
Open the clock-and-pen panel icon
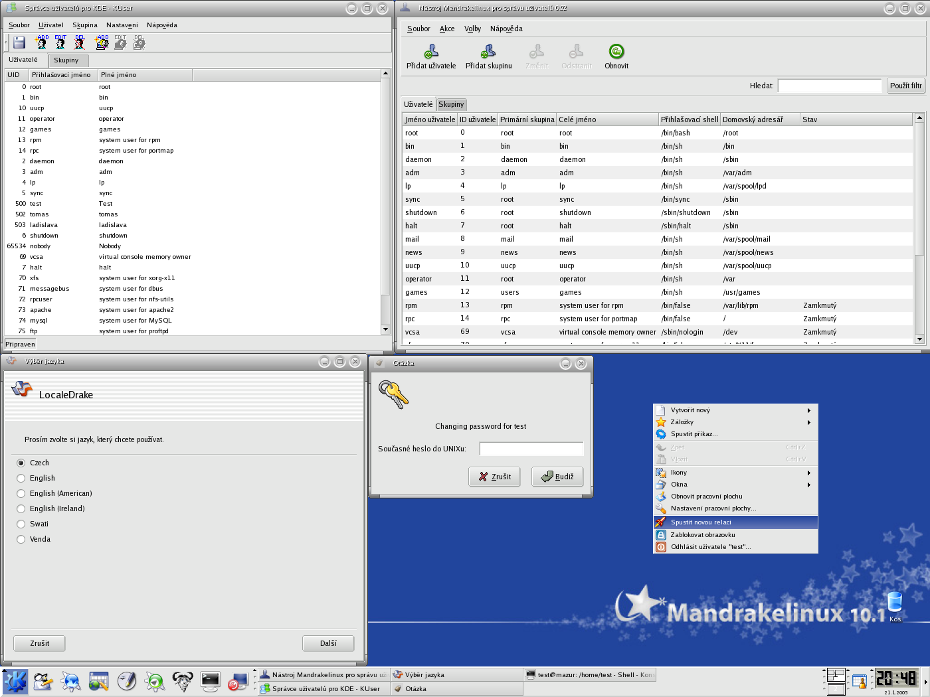(x=127, y=682)
